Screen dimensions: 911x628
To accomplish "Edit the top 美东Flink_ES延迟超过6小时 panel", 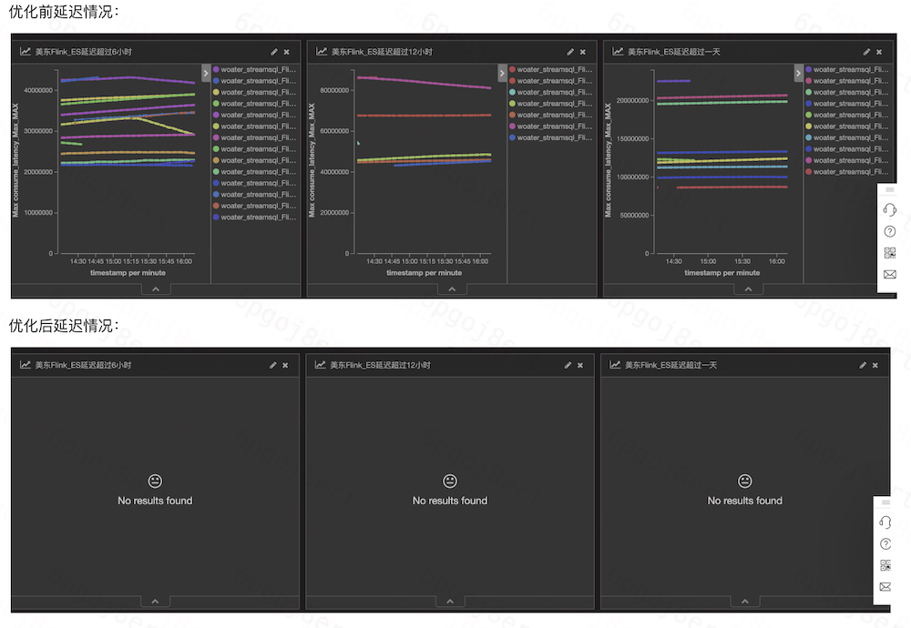I will (x=273, y=52).
